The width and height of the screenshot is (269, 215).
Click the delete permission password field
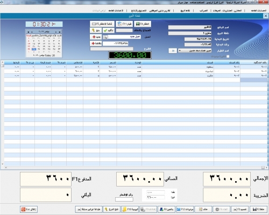click(x=124, y=31)
